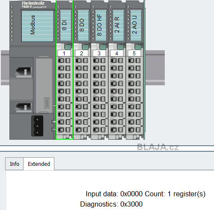Image resolution: width=214 pixels, height=210 pixels.
Task: Click slot number 2 label
Action: coord(82,53)
